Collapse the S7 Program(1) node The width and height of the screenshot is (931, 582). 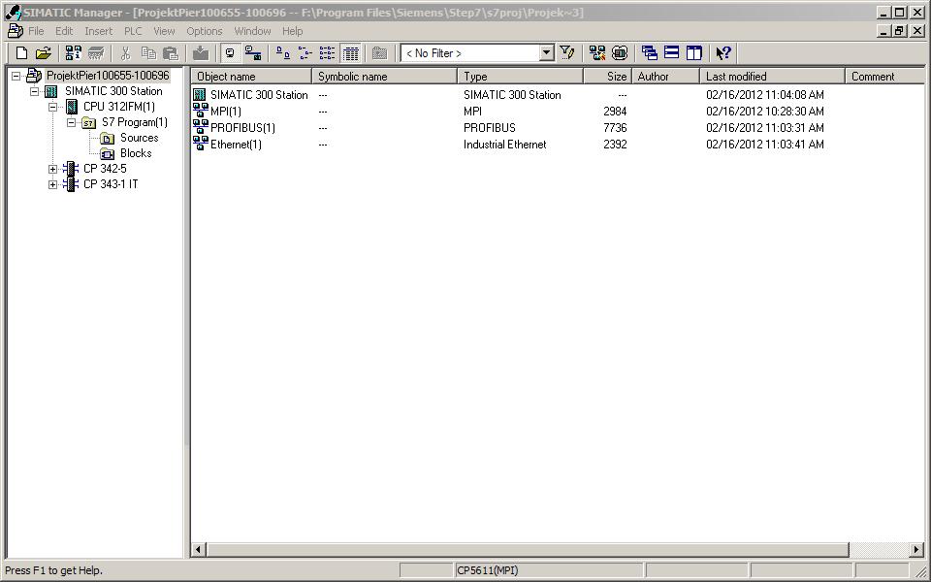pyautogui.click(x=71, y=122)
